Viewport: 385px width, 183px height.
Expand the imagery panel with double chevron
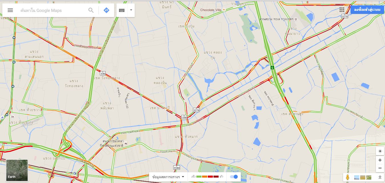pos(380,177)
